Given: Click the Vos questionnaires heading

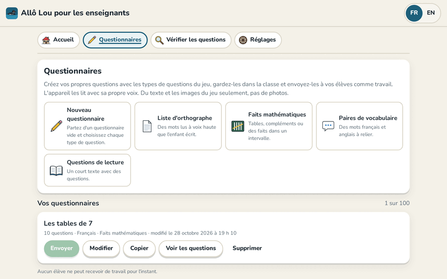Looking at the screenshot, I should pos(68,203).
